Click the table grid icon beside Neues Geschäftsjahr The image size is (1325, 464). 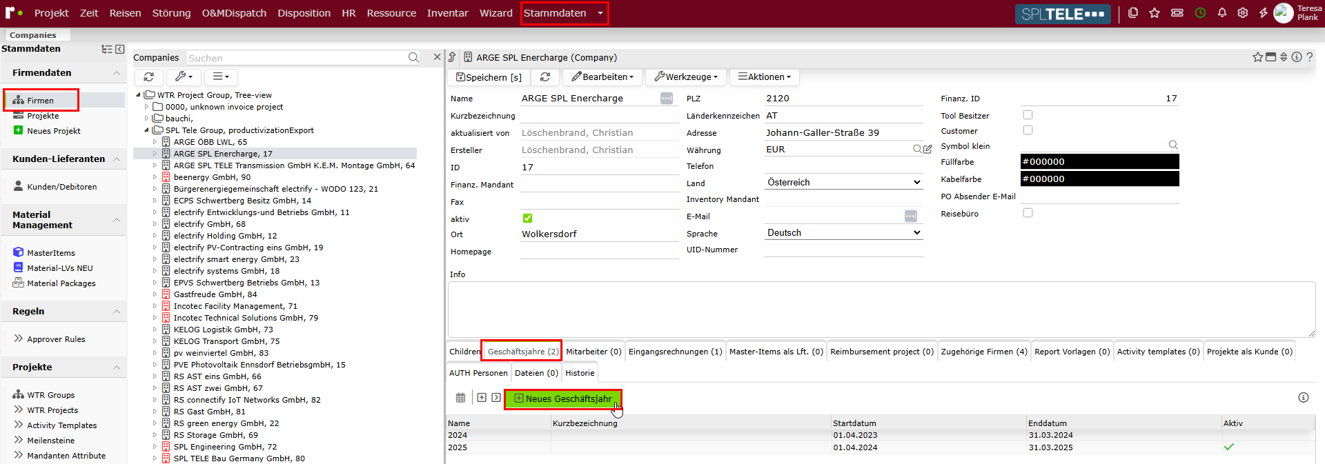point(460,398)
